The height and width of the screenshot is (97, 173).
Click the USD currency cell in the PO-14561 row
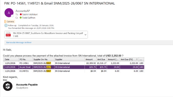(141, 63)
